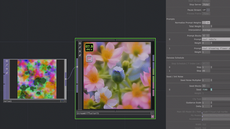Click the plus icon beside noise1 name
The height and width of the screenshot is (129, 230).
pyautogui.click(x=65, y=101)
